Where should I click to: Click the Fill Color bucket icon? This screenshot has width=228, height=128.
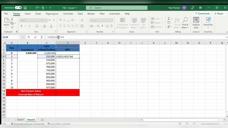point(45,26)
